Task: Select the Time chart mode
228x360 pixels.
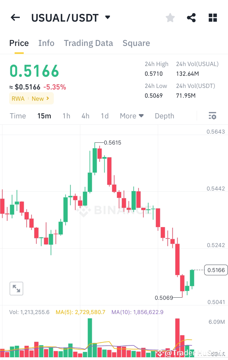Action: pos(18,116)
